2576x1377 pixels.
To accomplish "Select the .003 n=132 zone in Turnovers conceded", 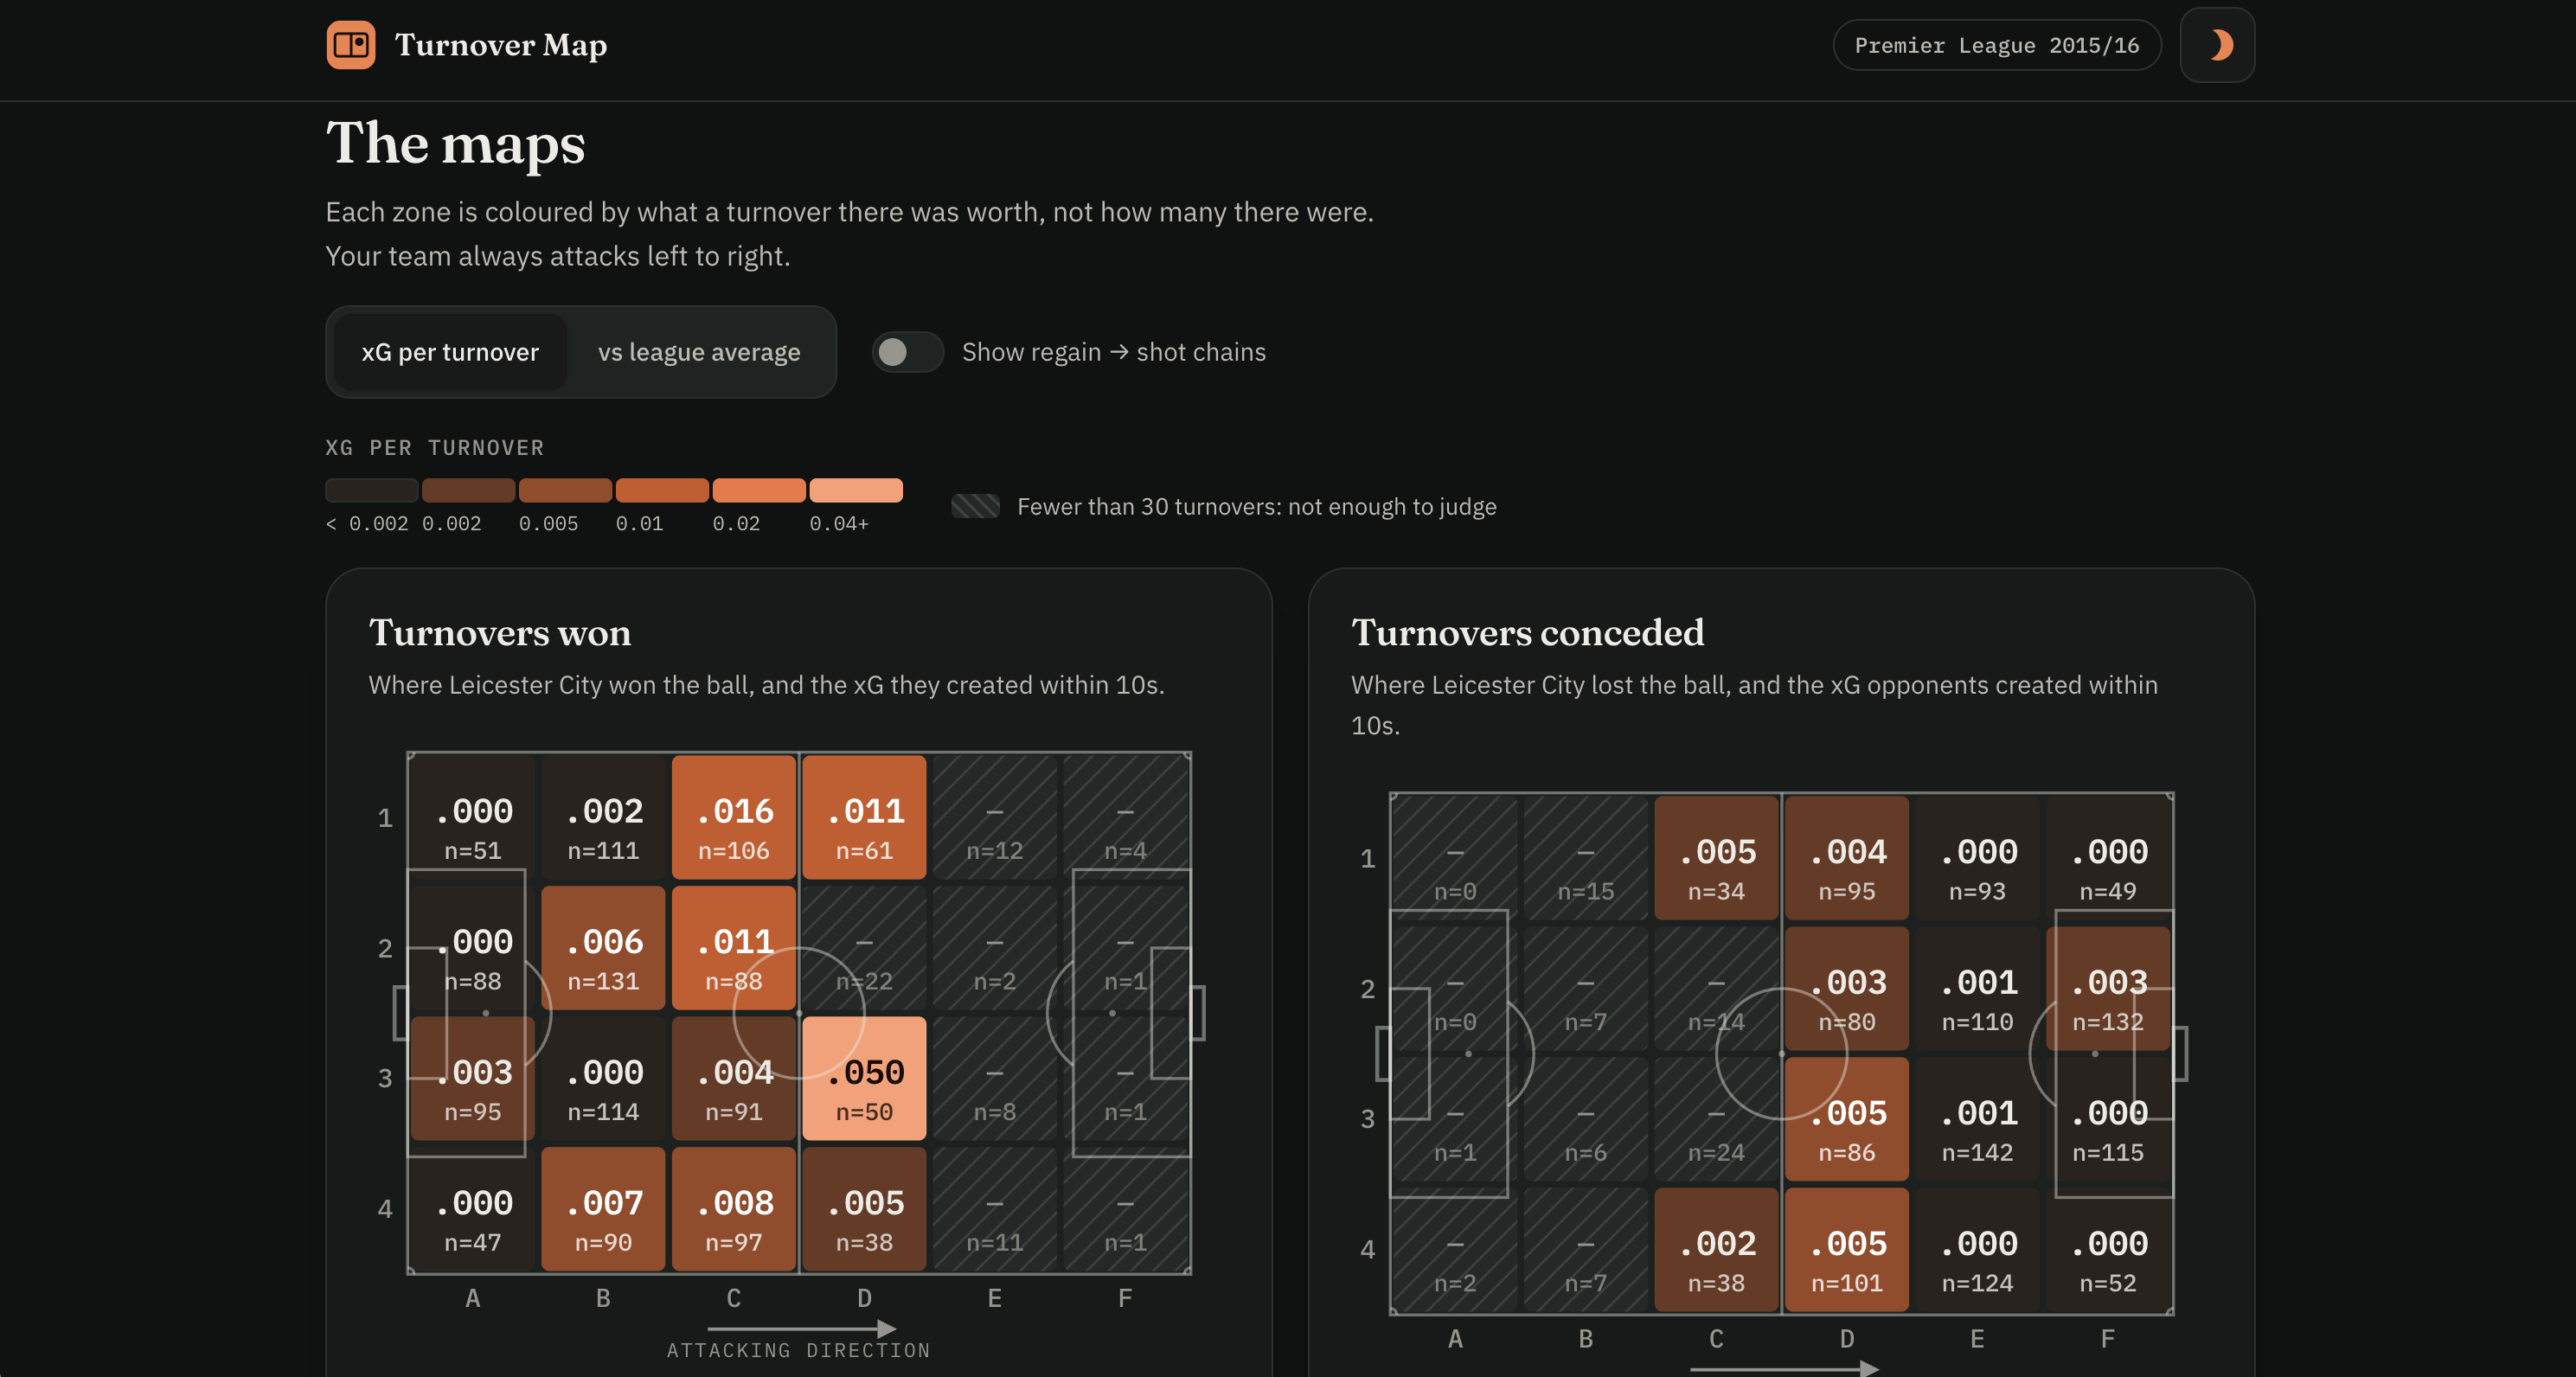I will point(2108,989).
